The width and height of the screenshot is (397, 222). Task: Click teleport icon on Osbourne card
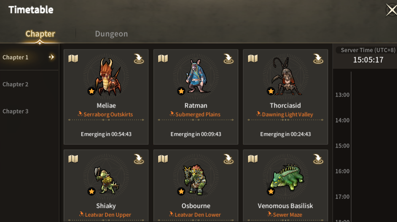(x=228, y=159)
